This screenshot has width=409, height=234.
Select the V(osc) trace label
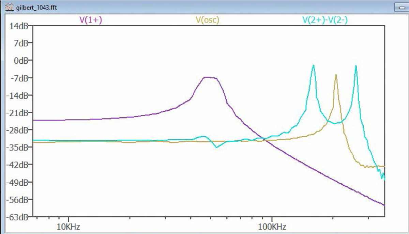click(207, 20)
